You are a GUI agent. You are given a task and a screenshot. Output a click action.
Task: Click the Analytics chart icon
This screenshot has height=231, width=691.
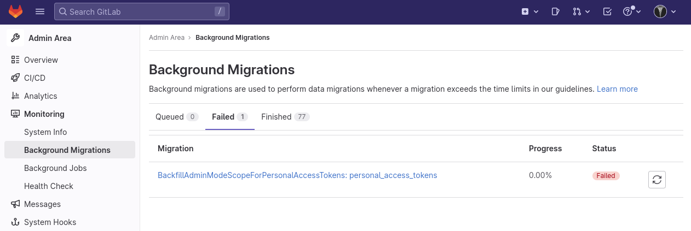coord(15,96)
